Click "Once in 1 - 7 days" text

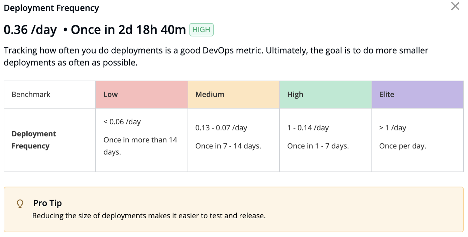pyautogui.click(x=318, y=146)
